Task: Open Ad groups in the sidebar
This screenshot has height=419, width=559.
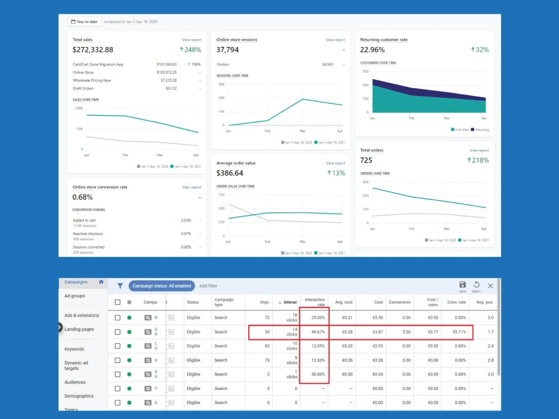Action: coord(74,296)
